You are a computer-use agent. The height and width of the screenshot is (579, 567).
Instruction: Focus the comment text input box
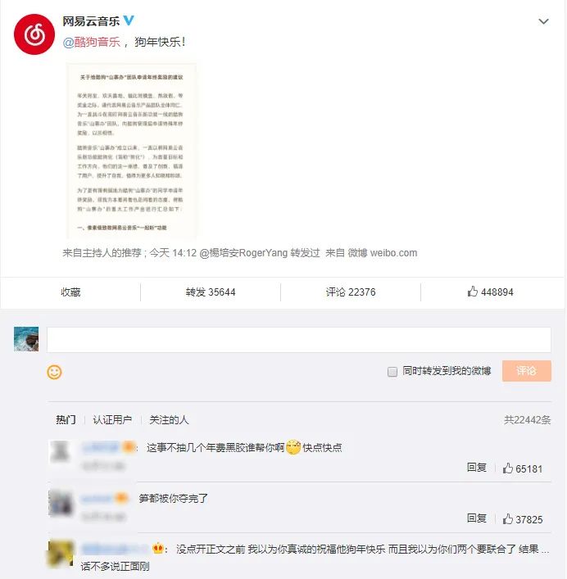pos(299,339)
